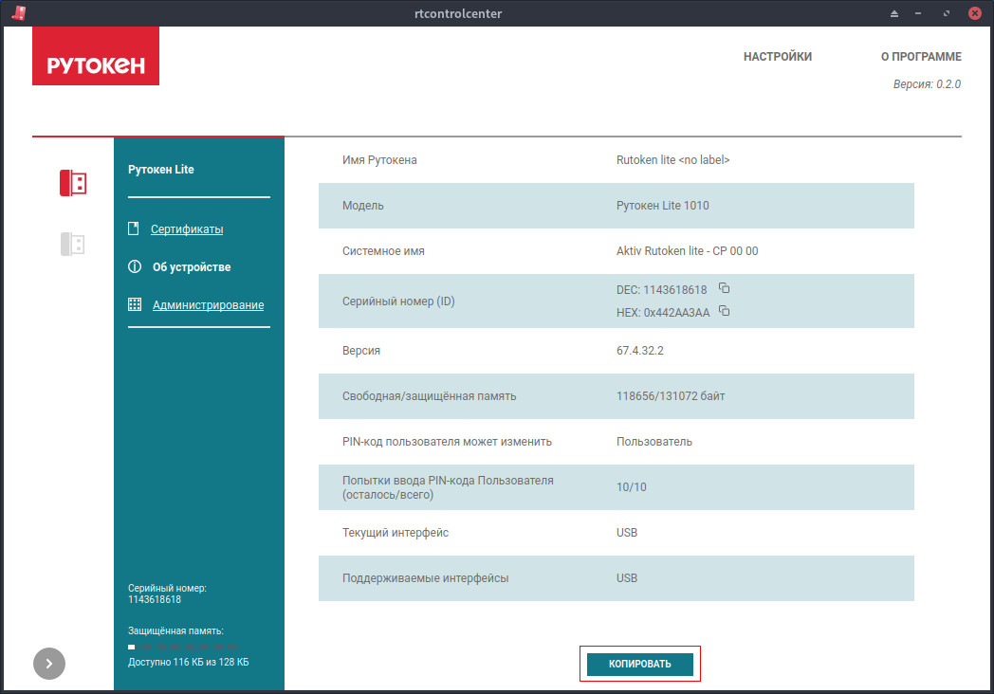Click the app icon in the title bar
Screen dimensions: 994x694
coord(19,13)
